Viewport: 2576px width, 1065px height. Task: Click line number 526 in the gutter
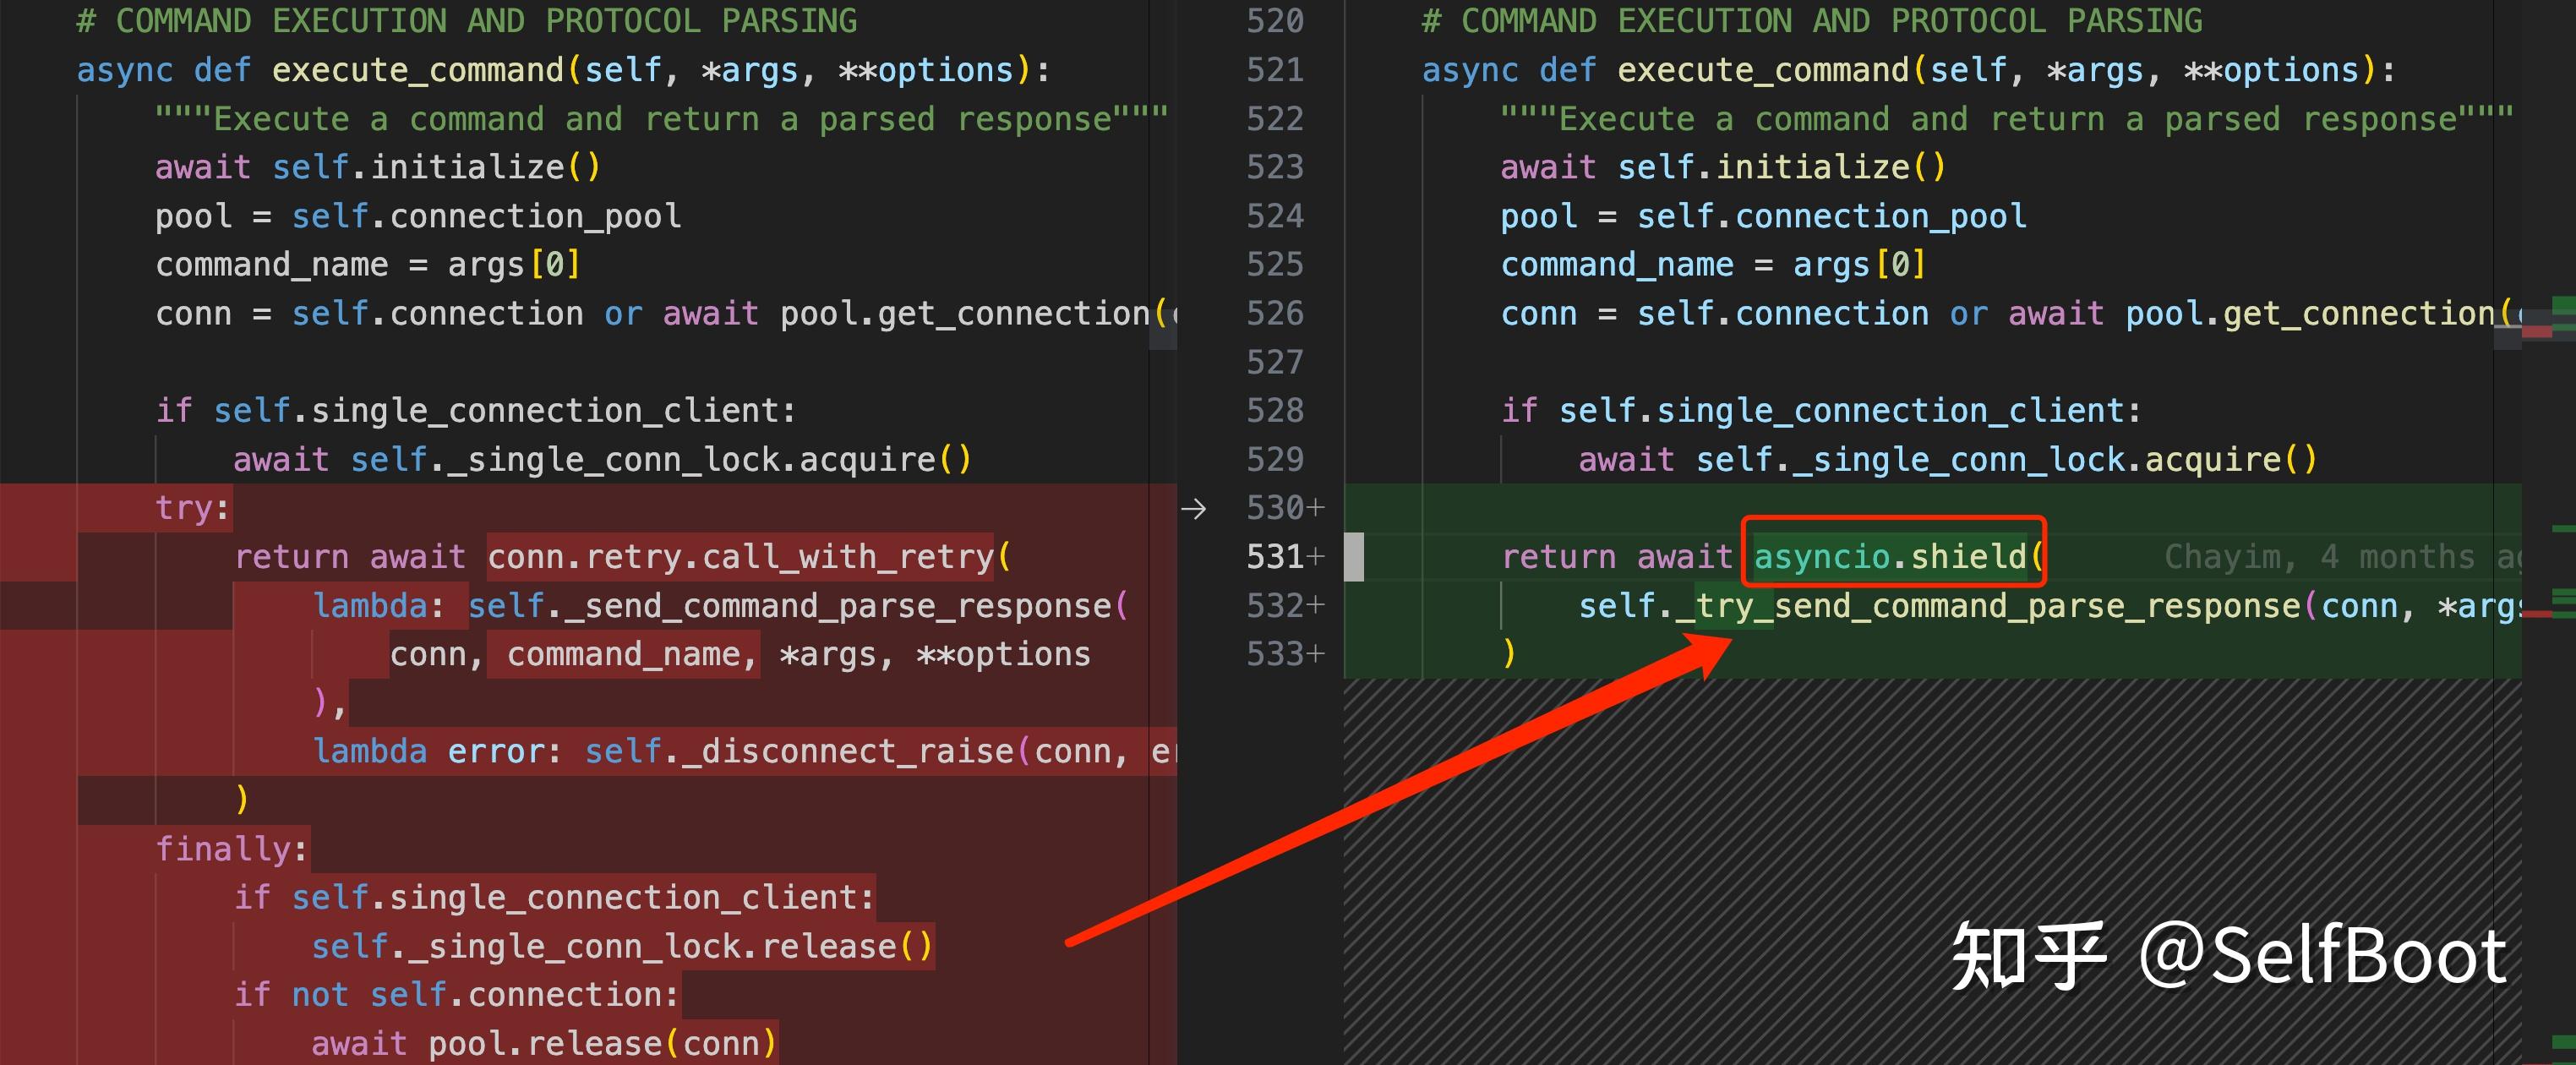point(1275,314)
